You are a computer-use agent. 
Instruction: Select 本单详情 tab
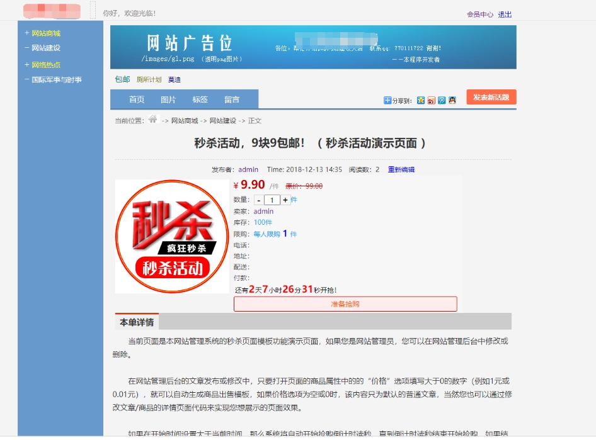137,322
